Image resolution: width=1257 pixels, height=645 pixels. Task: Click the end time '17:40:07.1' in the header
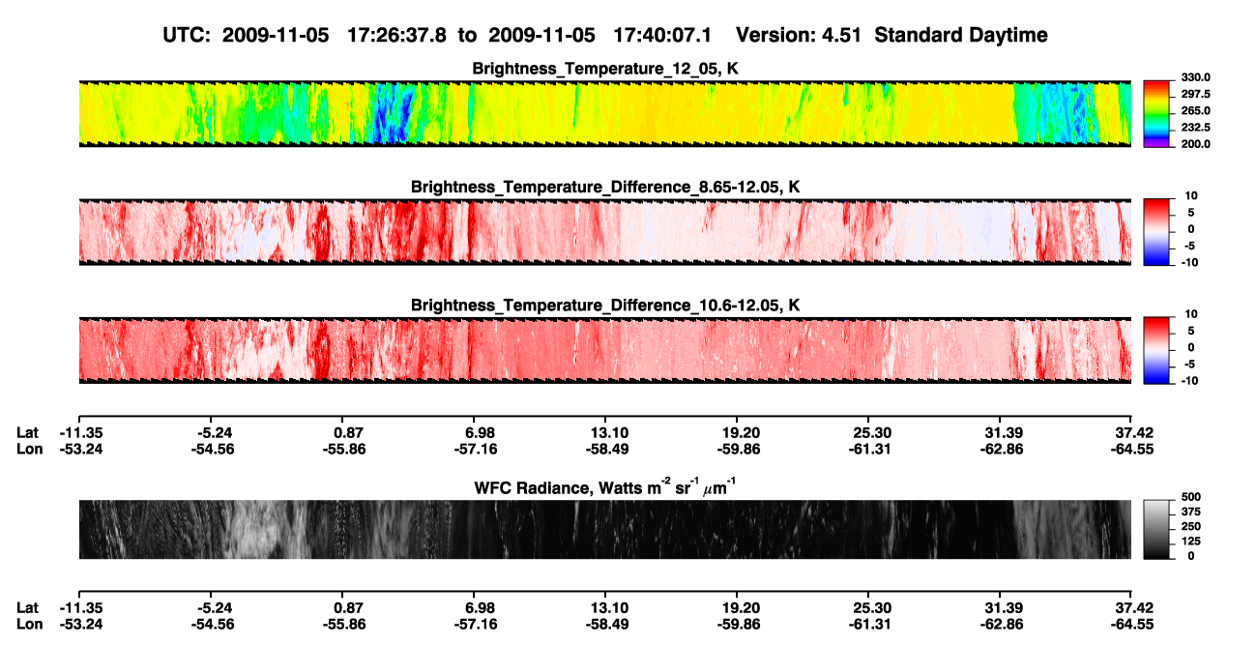pos(662,36)
